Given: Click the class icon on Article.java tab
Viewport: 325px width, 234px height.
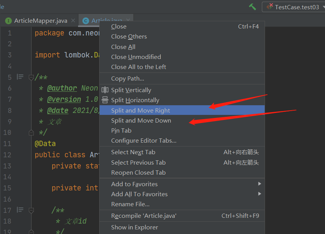Looking at the screenshot, I should tap(86, 21).
